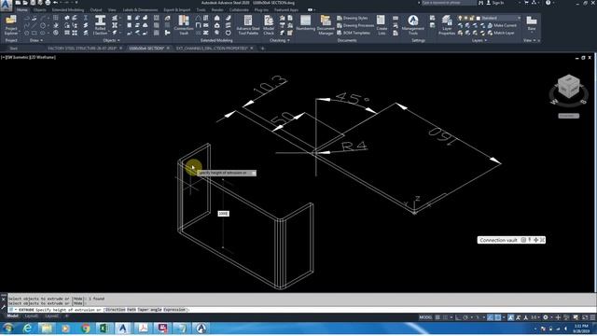The image size is (597, 336).
Task: Open the Advance Steel application menu logo
Action: pyautogui.click(x=7, y=6)
